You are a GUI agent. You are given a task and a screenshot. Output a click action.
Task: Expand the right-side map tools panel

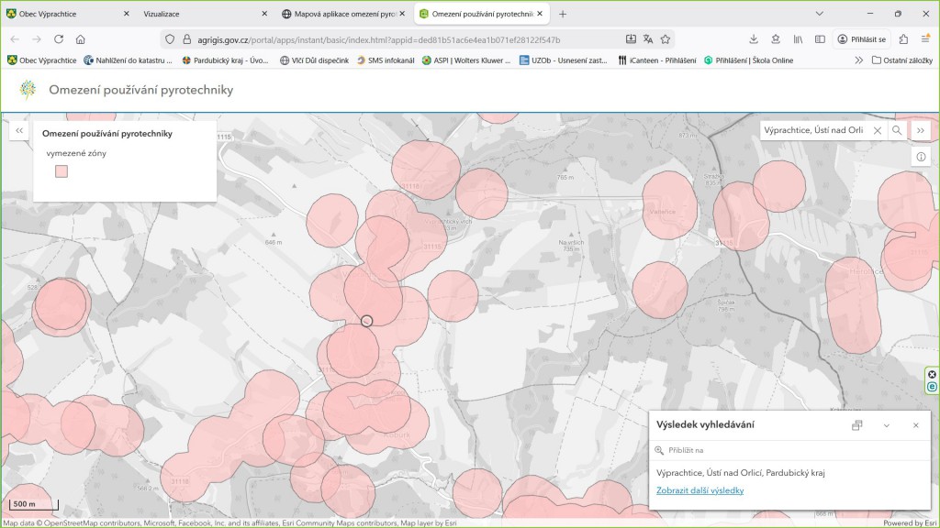[921, 131]
